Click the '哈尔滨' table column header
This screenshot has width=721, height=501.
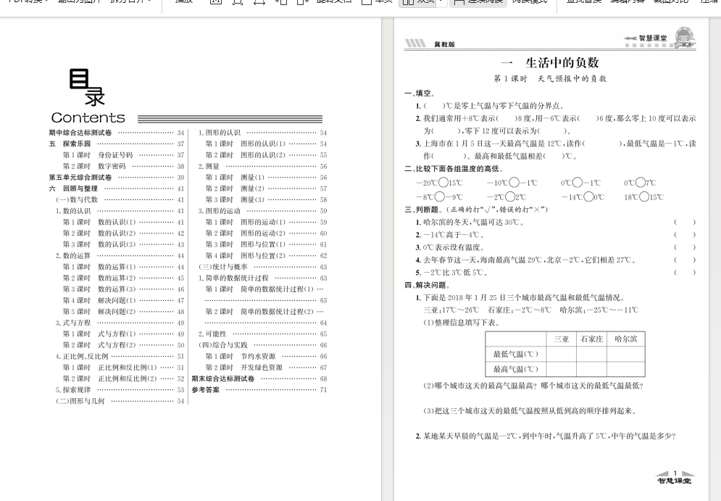coord(626,339)
